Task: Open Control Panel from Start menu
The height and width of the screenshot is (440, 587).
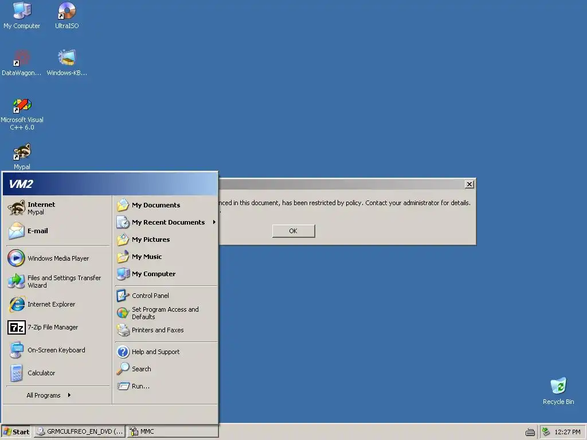Action: 166,296
